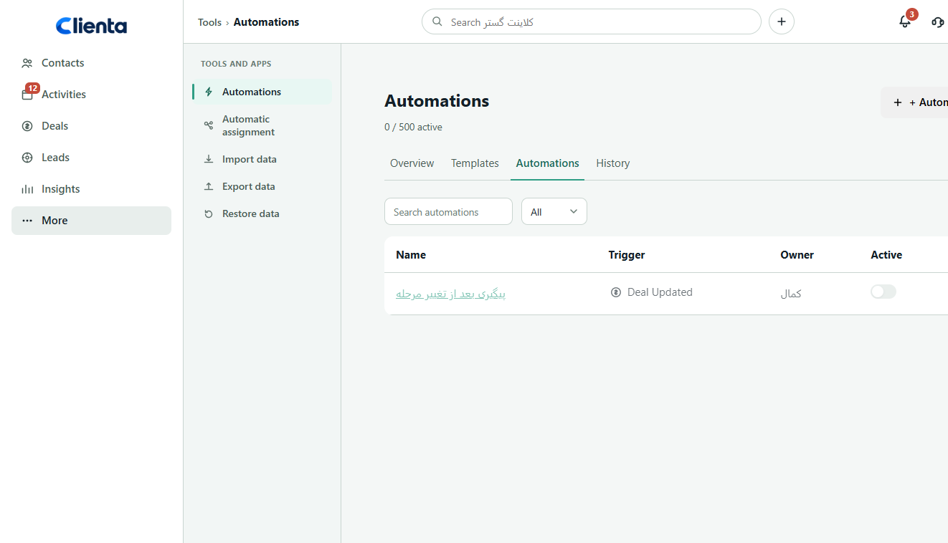Screen dimensions: 948x543
Task: Switch to the Overview tab
Action: [x=412, y=163]
